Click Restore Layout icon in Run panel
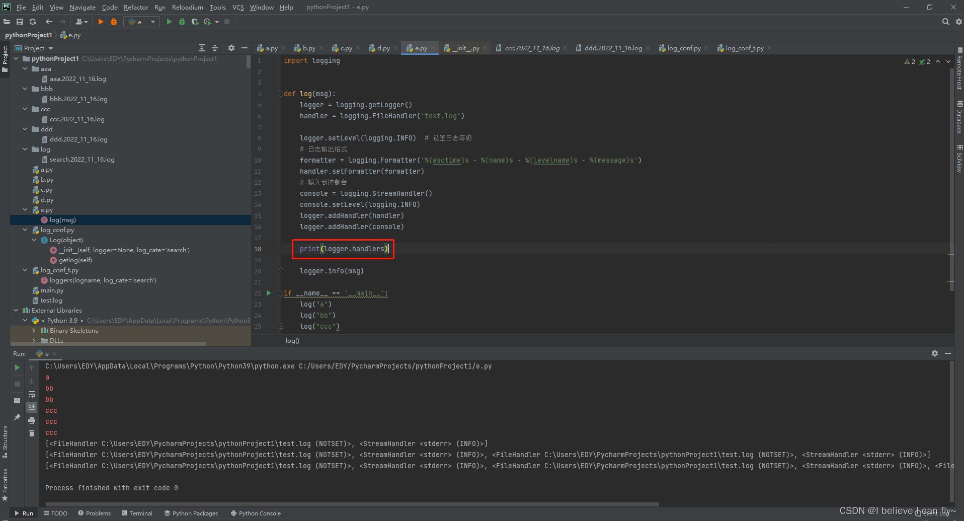 point(17,401)
